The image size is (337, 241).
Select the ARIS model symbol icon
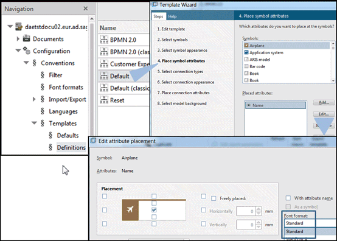click(246, 59)
